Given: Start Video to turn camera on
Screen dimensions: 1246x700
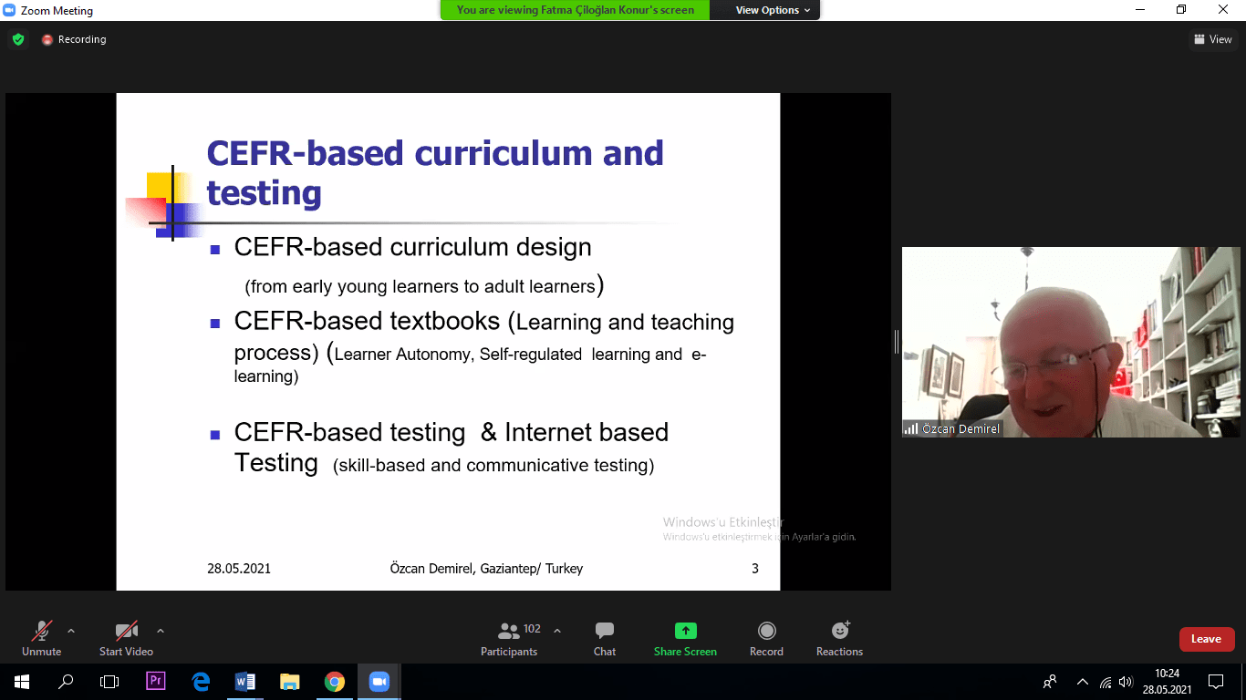Looking at the screenshot, I should pyautogui.click(x=126, y=639).
